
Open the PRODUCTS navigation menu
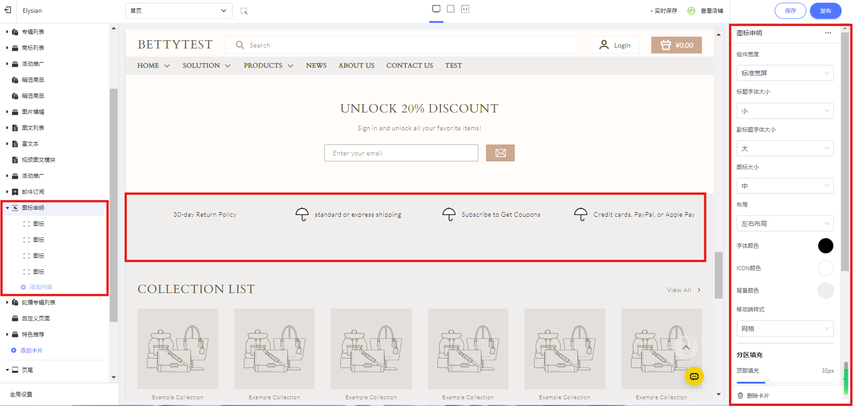[x=268, y=66]
